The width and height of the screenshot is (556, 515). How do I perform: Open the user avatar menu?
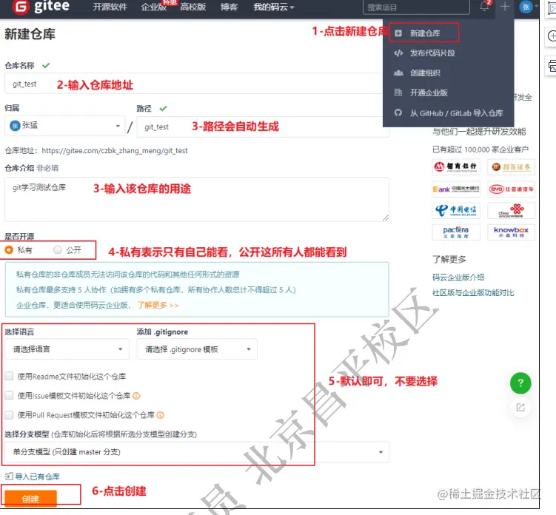coord(526,7)
